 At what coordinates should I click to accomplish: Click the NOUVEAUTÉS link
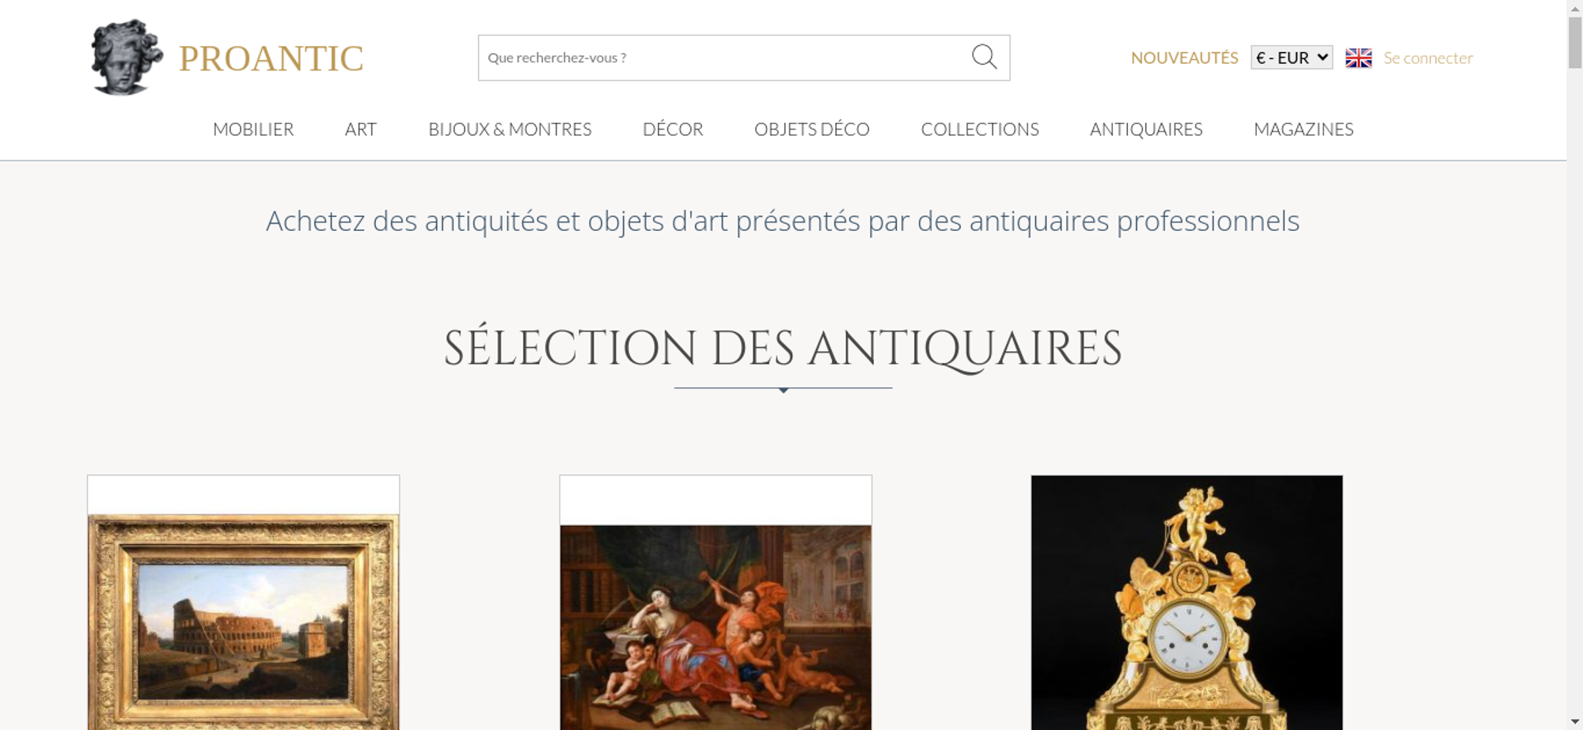(x=1184, y=58)
